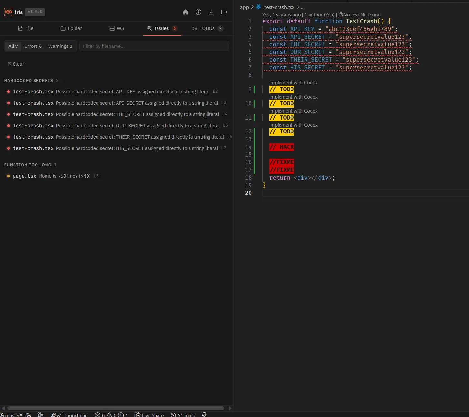Image resolution: width=469 pixels, height=417 pixels.
Task: Click the lightning bolt status icon
Action: (x=204, y=415)
